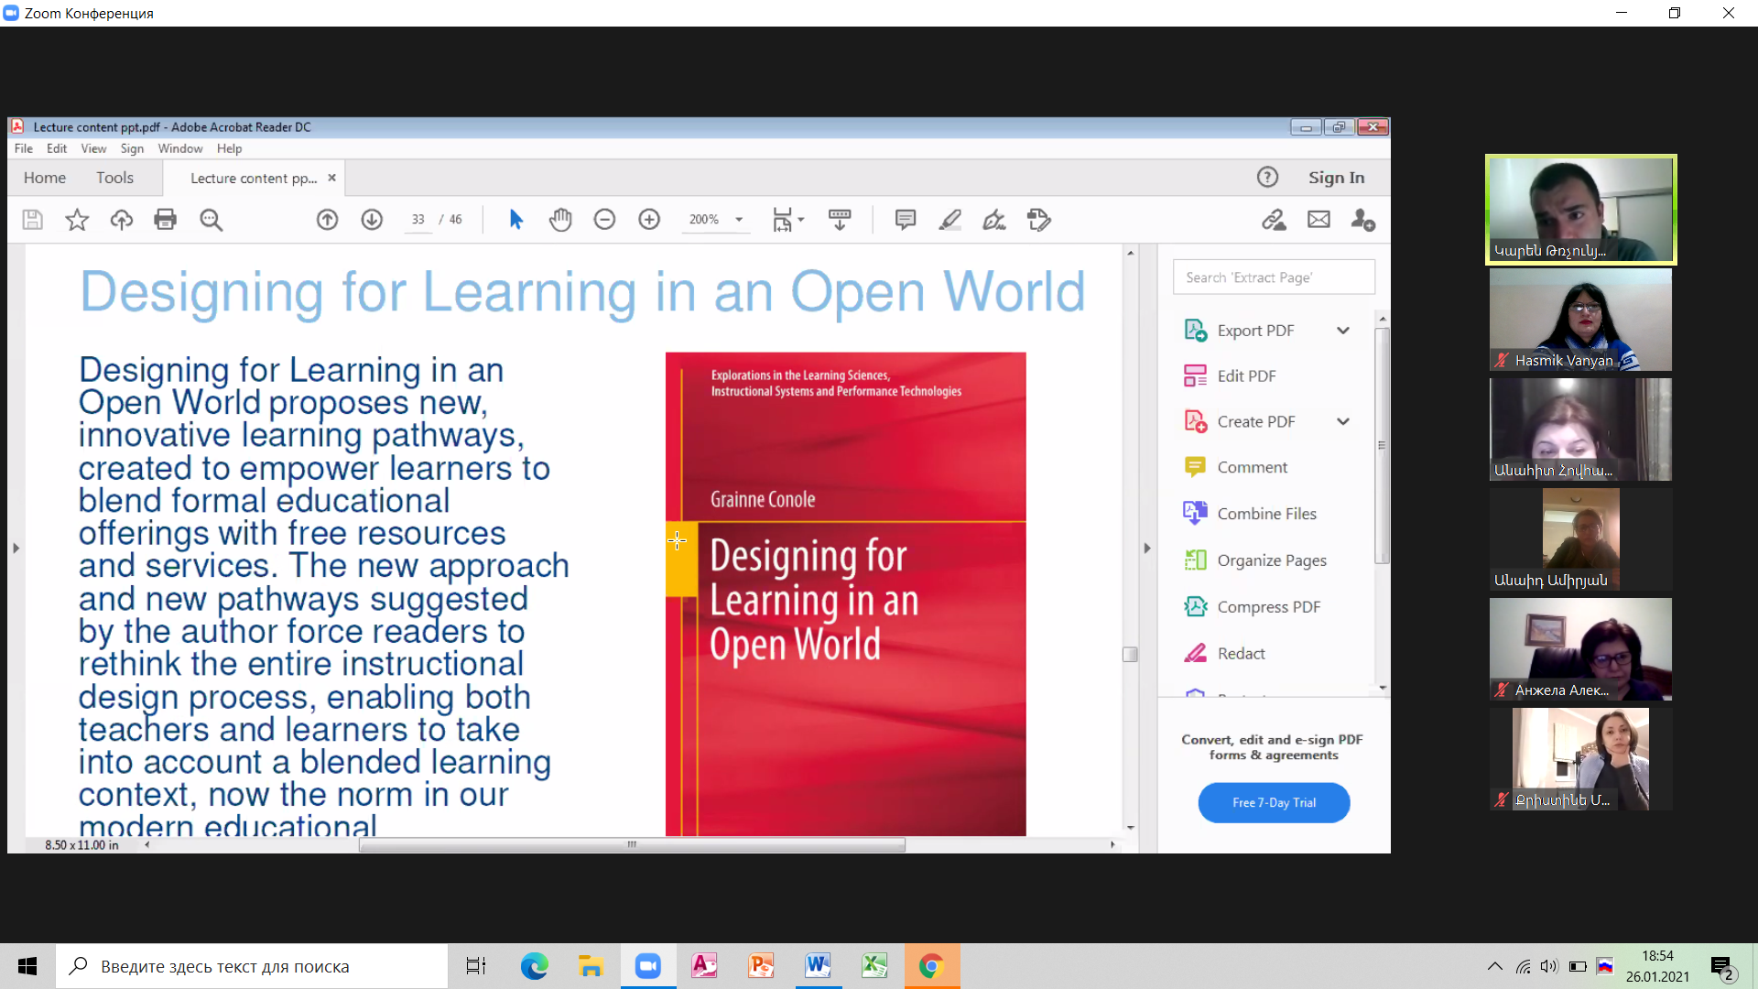Click the share with others person icon
The height and width of the screenshot is (989, 1758).
tap(1363, 220)
